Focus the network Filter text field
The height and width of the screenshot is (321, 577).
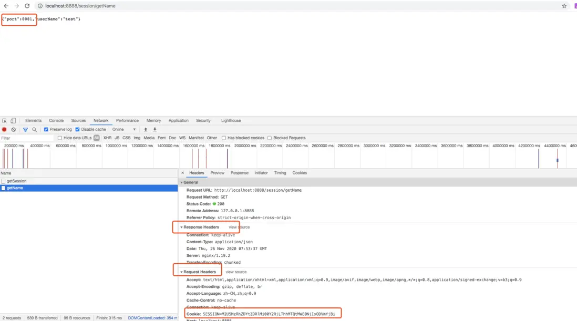[26, 138]
